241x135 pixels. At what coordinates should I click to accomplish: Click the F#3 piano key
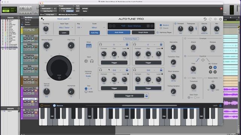pyautogui.click(x=127, y=114)
